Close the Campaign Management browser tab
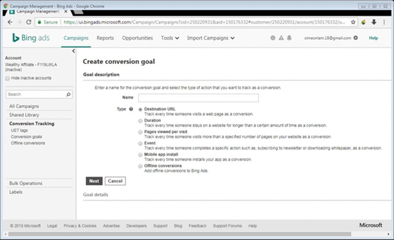 click(x=66, y=11)
